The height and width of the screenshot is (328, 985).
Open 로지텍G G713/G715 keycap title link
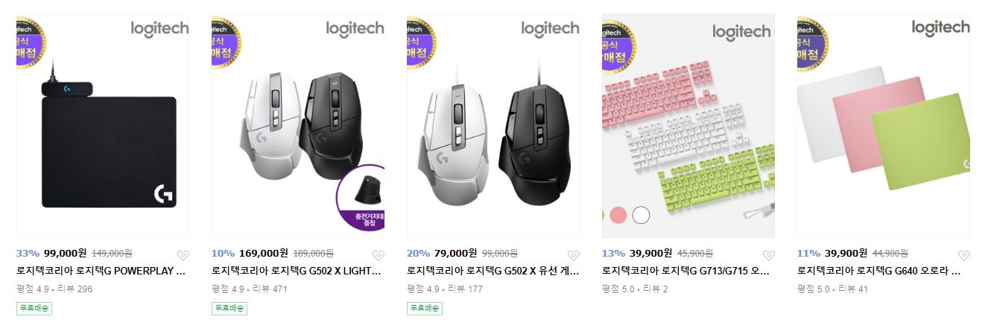(686, 271)
